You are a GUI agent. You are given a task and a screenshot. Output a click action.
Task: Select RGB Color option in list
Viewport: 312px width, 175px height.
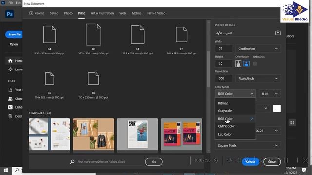(235, 119)
